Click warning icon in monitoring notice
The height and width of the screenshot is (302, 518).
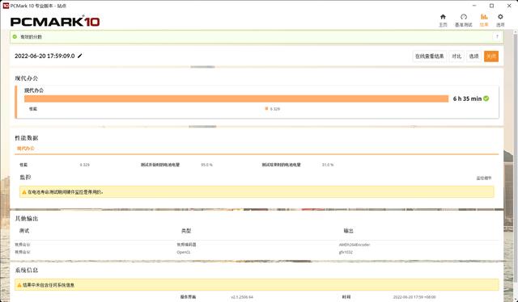coord(24,192)
